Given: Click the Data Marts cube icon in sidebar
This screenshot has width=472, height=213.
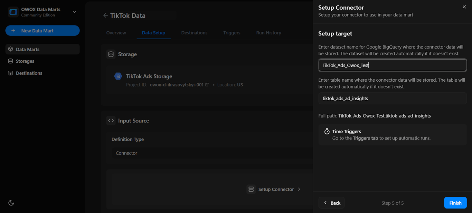Looking at the screenshot, I should (11, 49).
